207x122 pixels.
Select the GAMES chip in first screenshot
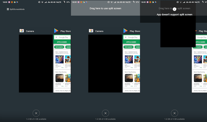68,47
